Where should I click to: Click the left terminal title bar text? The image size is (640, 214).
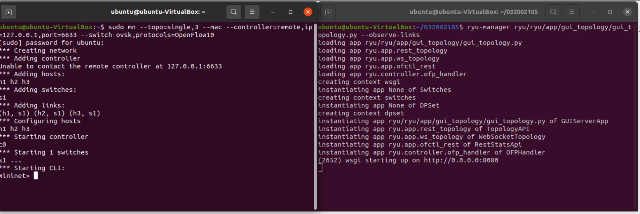158,12
